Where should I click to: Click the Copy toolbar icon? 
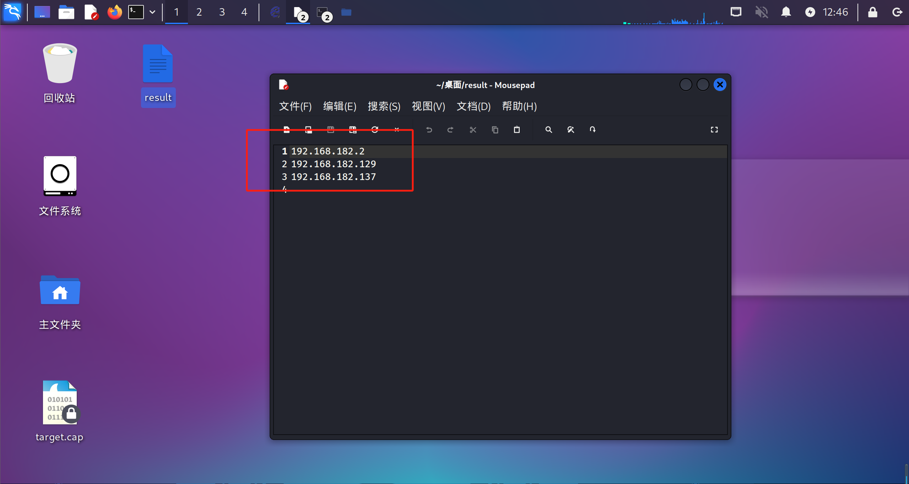tap(495, 130)
